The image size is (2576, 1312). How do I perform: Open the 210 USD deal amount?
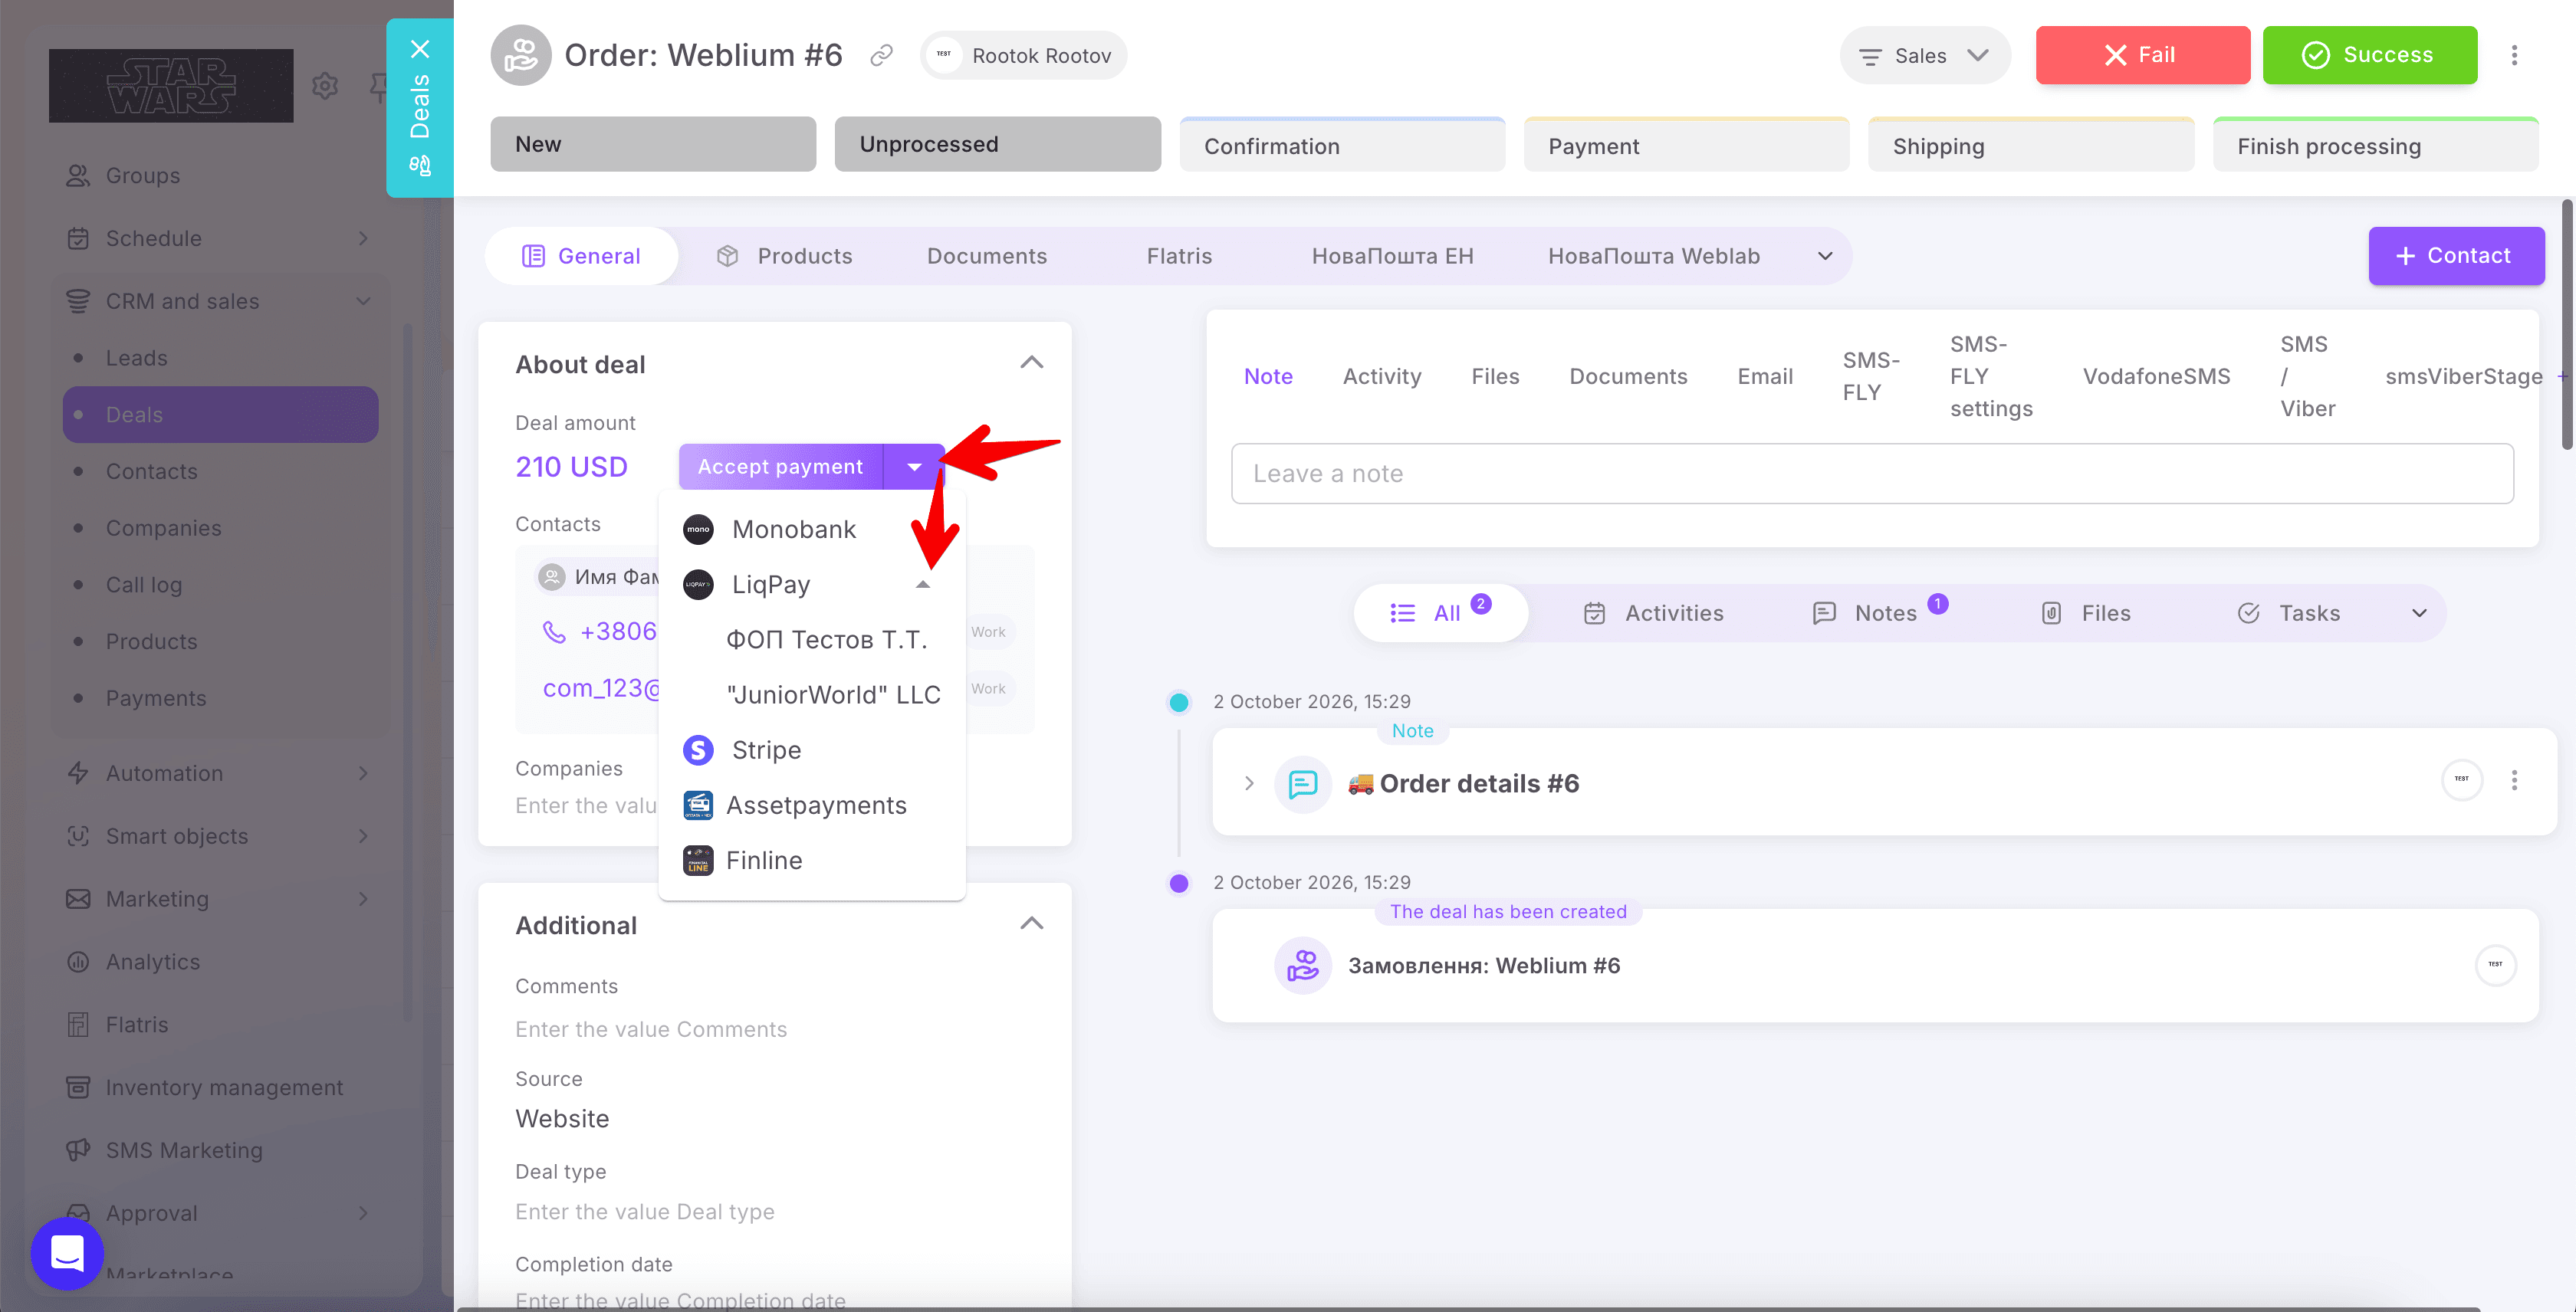click(571, 467)
